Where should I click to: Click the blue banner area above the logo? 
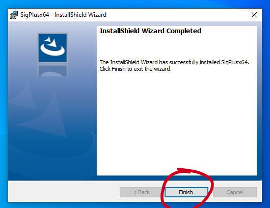[x=52, y=27]
